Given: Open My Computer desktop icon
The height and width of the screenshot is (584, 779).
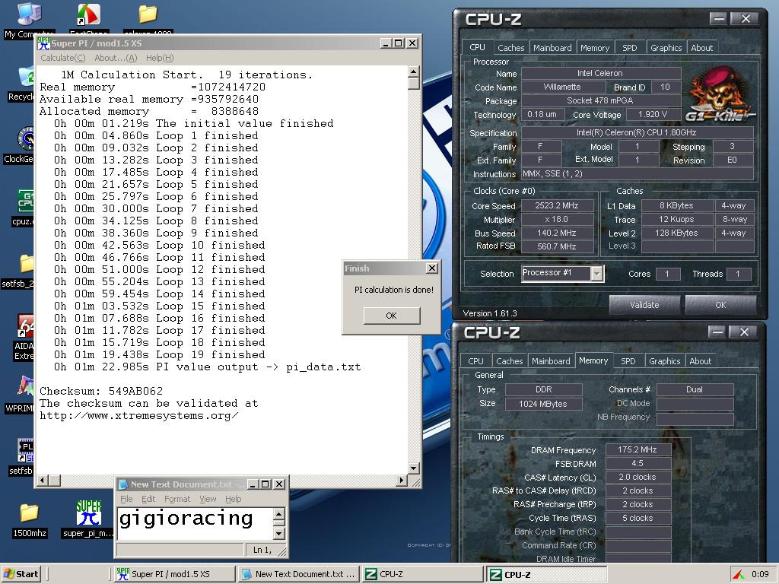Looking at the screenshot, I should tap(28, 15).
